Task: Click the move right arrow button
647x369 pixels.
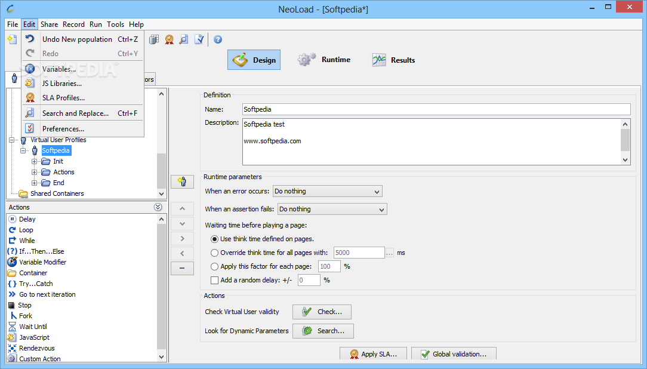Action: point(183,239)
